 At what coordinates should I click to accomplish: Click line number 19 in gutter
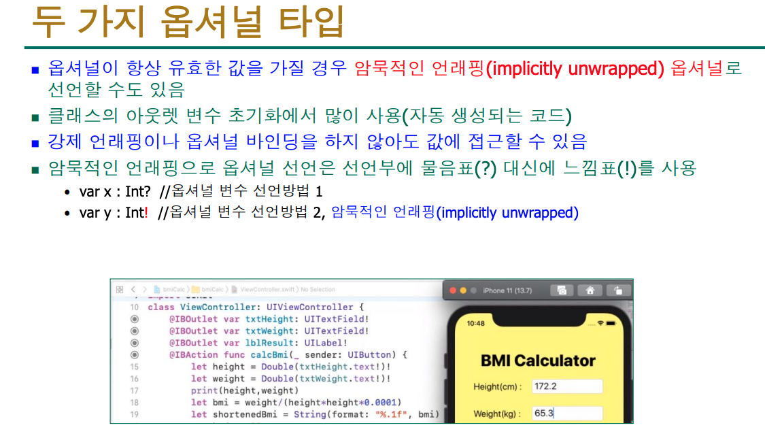134,414
